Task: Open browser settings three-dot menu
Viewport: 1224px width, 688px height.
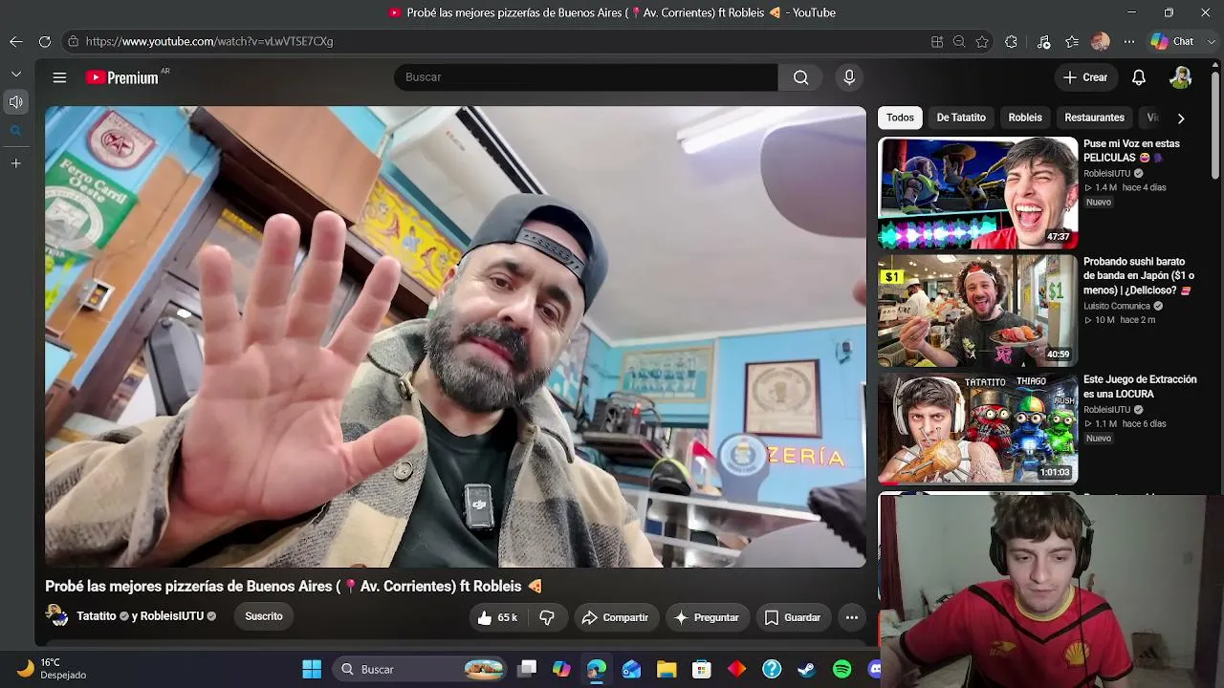Action: tap(1129, 41)
